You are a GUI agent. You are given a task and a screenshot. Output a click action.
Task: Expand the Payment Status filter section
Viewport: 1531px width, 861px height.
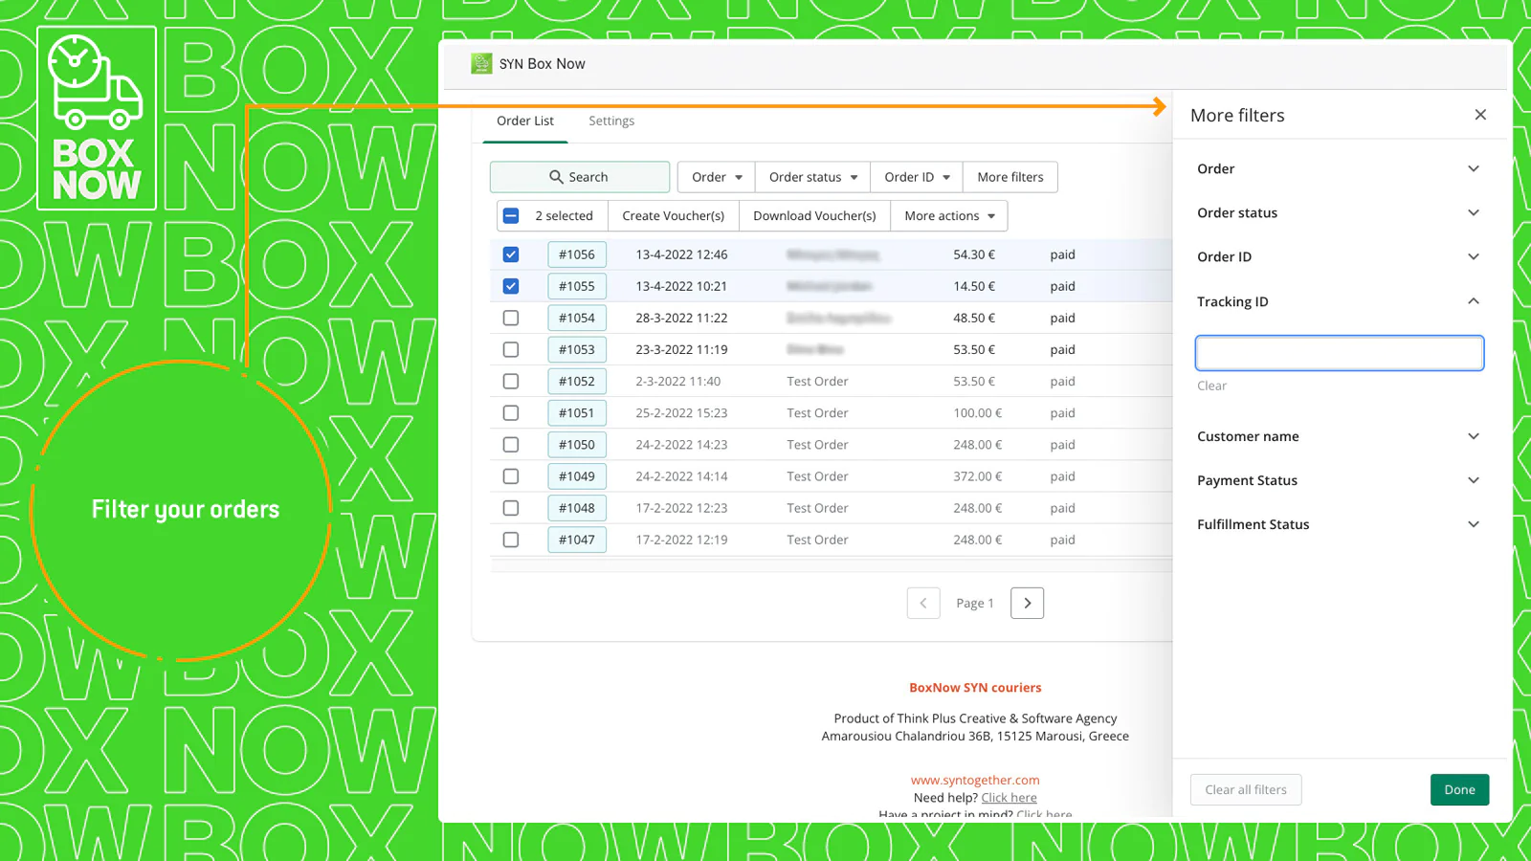(1339, 480)
